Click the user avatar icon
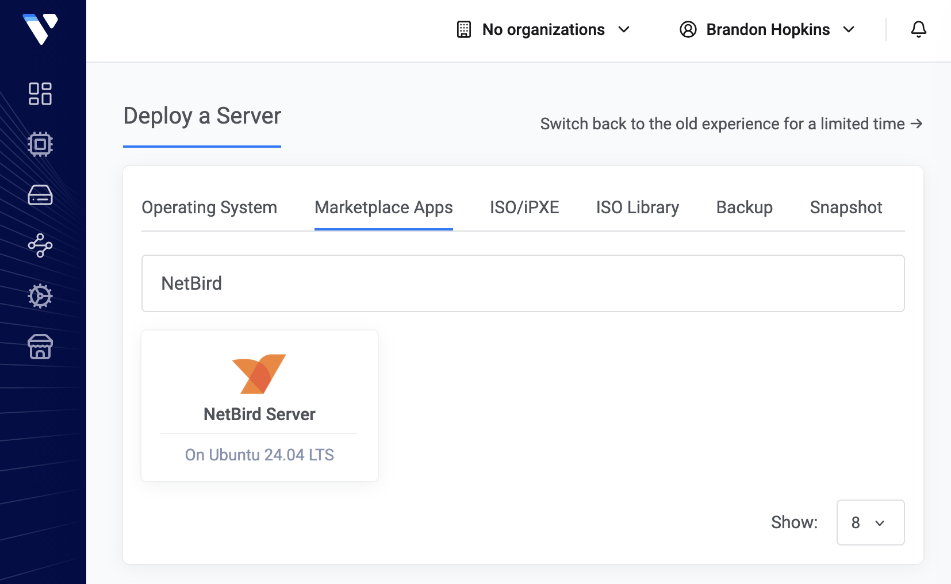 [688, 29]
